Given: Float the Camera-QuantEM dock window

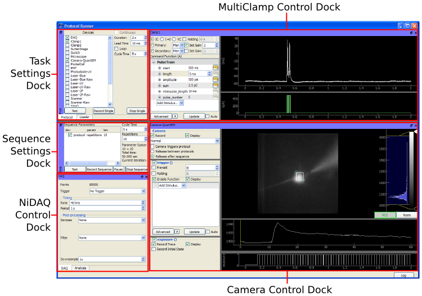Looking at the screenshot, I should point(411,125).
